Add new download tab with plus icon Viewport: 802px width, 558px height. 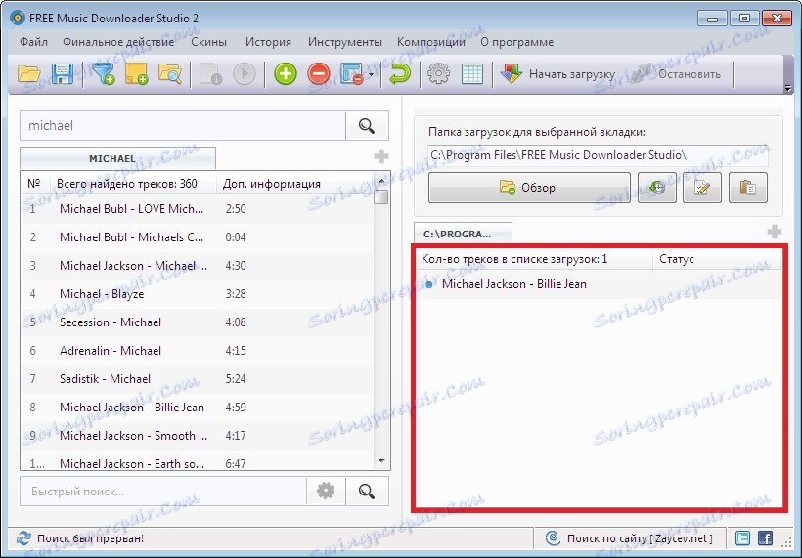coord(775,232)
